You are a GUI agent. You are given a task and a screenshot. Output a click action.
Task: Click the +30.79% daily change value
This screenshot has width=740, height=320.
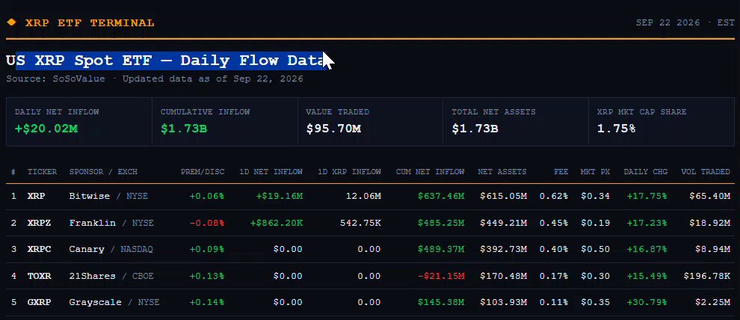[x=647, y=302]
